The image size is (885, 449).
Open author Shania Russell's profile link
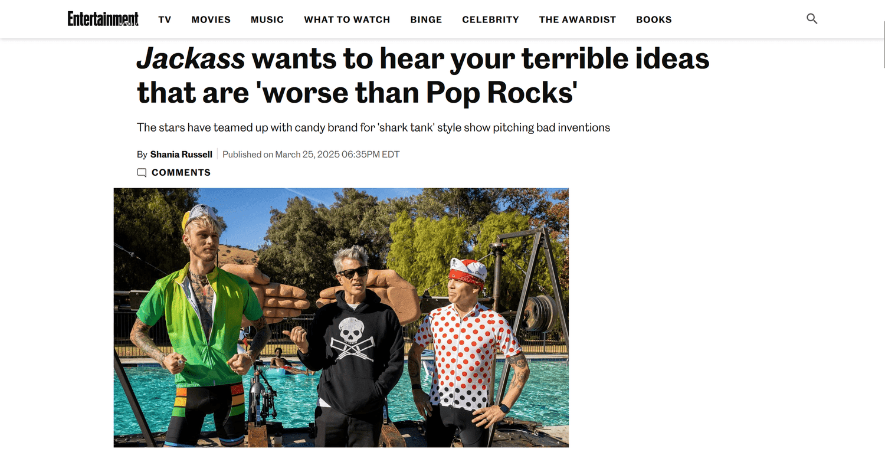(181, 155)
